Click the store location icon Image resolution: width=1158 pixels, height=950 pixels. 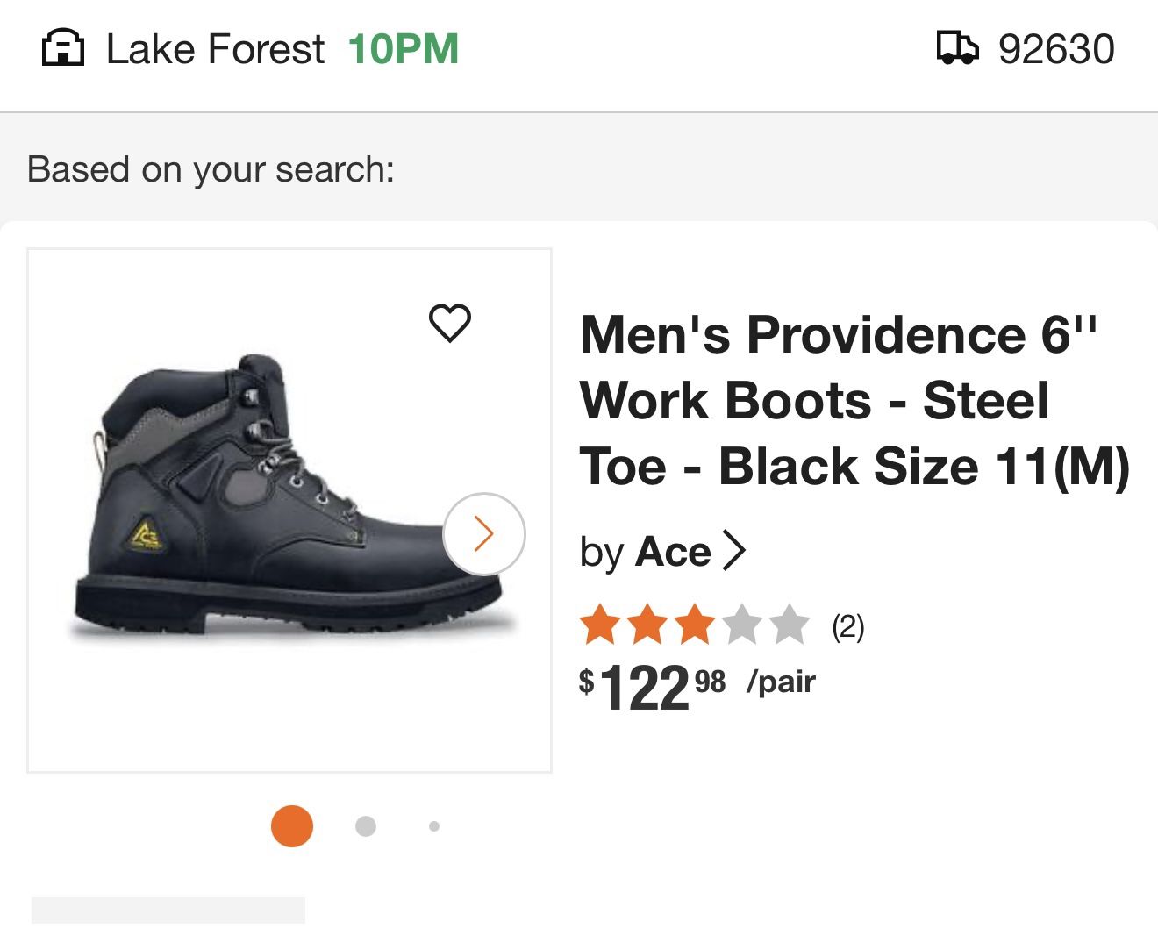(63, 49)
